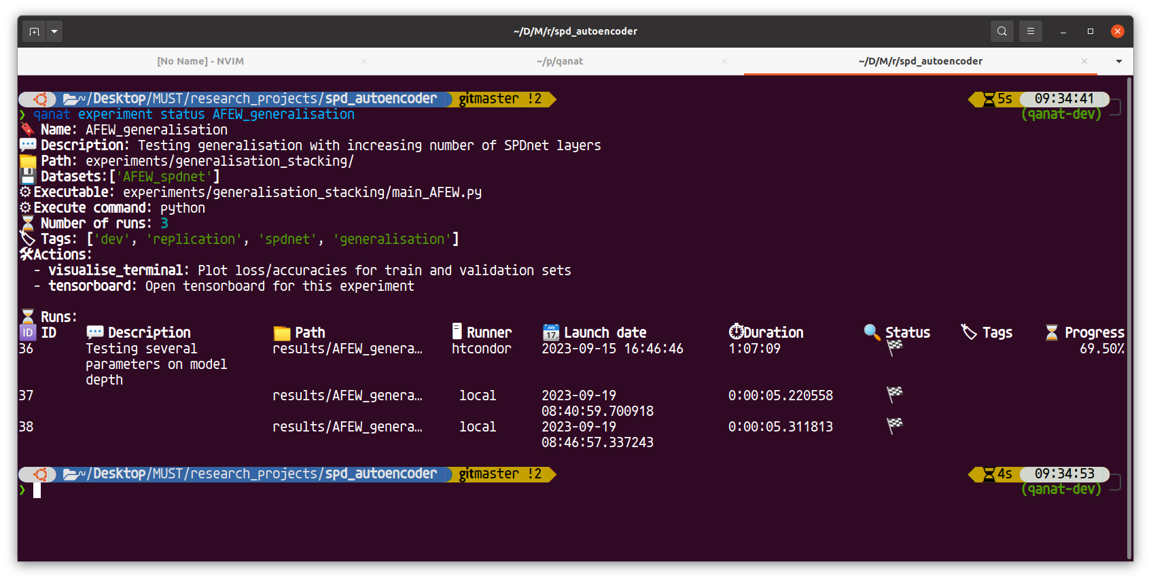Click the 69.50% progress value
Screen dimensions: 1151x581
tap(1101, 349)
